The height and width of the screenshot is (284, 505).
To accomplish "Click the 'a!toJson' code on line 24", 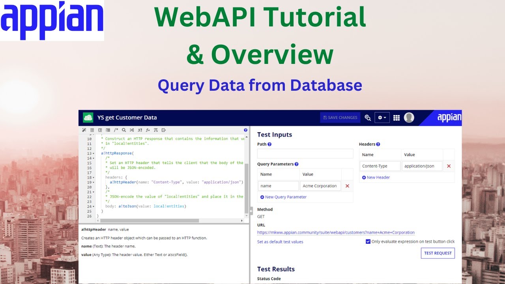I will [127, 206].
